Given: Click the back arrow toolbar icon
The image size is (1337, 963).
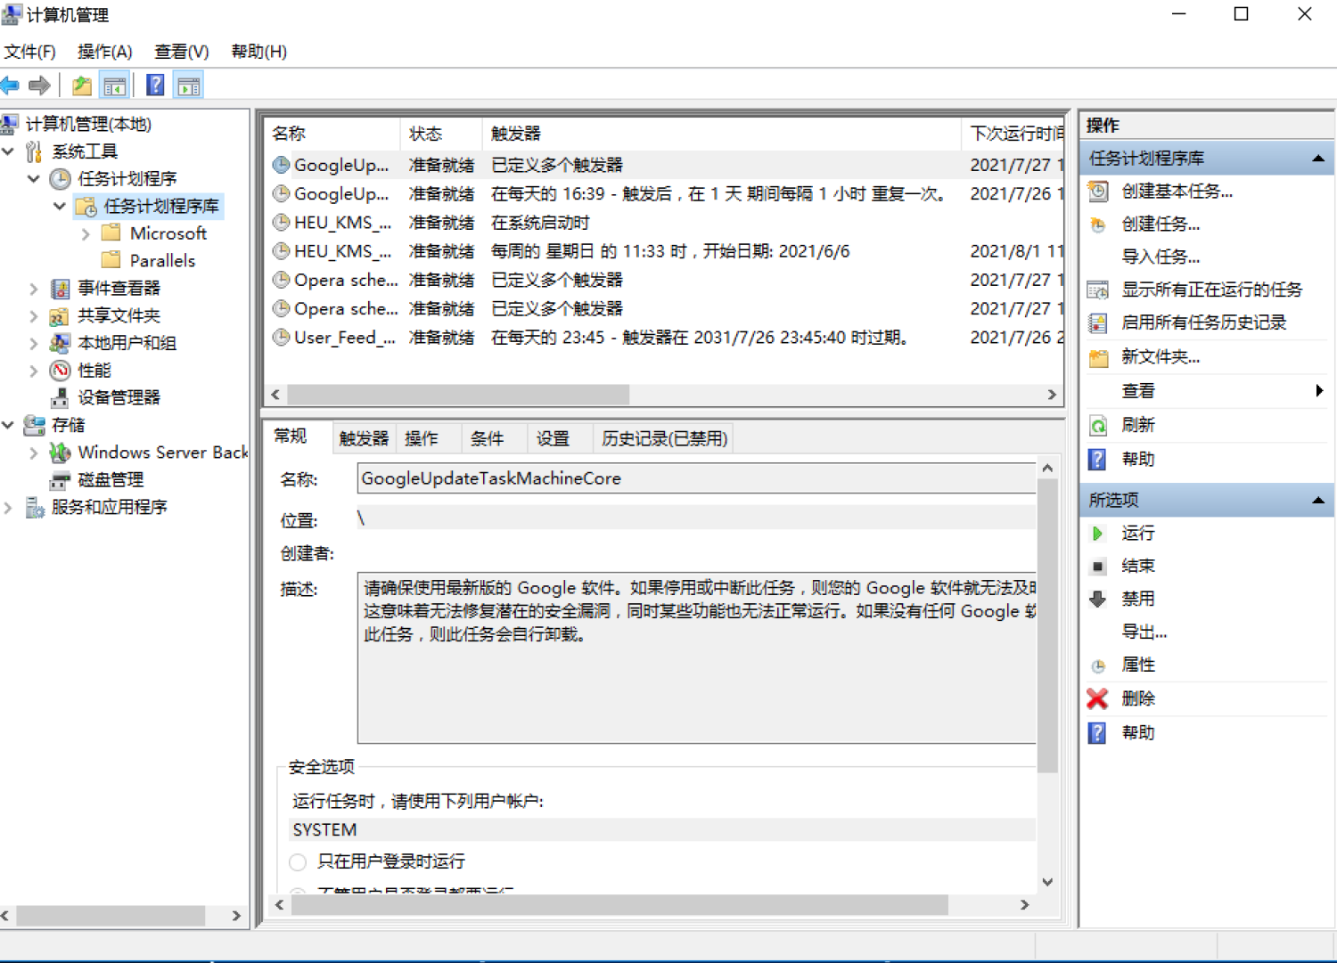Looking at the screenshot, I should 11,86.
